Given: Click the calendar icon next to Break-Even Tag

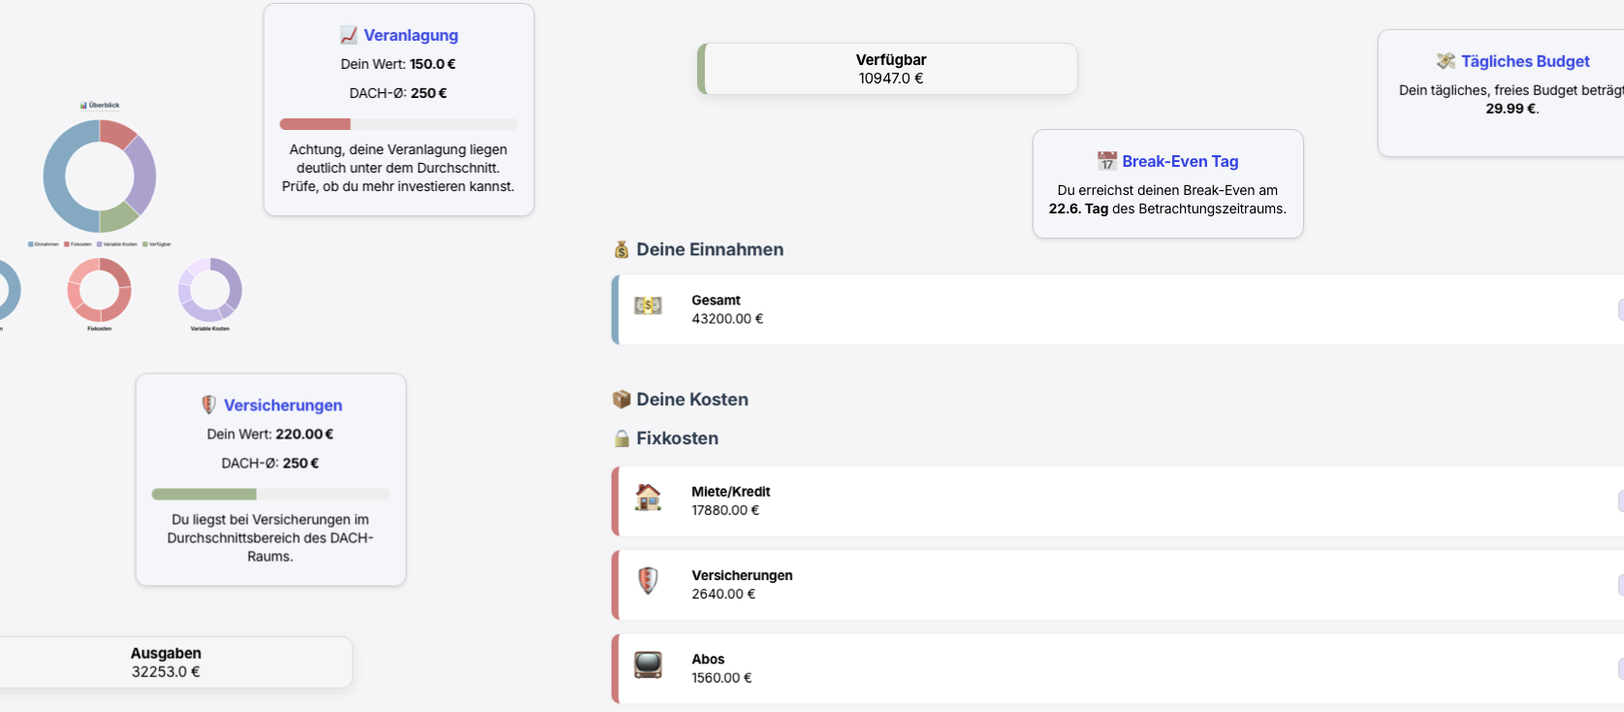Looking at the screenshot, I should [x=1106, y=161].
